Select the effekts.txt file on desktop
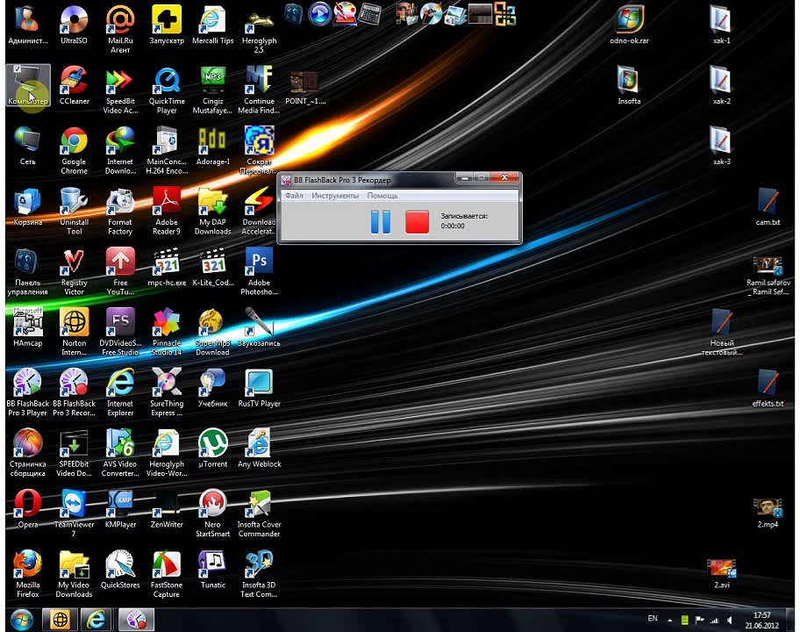 [x=768, y=388]
